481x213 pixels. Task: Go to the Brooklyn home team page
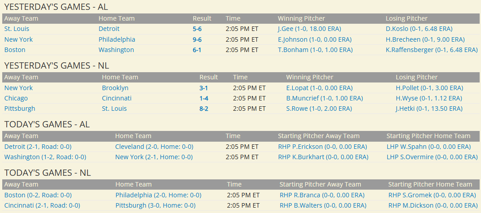tap(115, 88)
